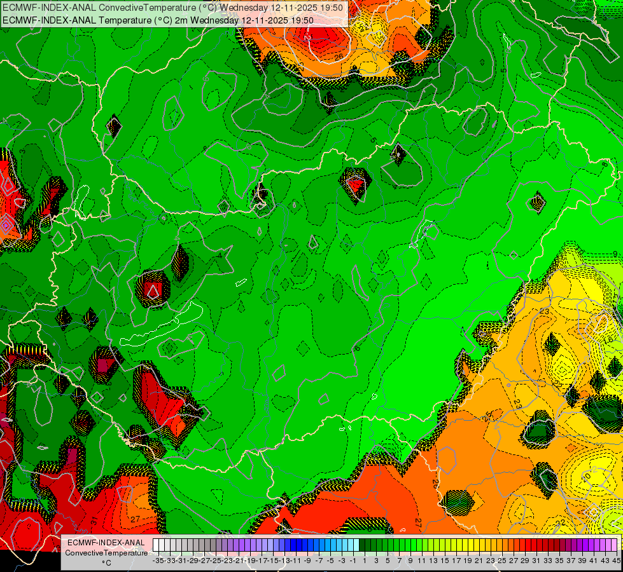Select the 'Temperature (°C) 2m' title line
The image size is (623, 572).
pyautogui.click(x=158, y=20)
